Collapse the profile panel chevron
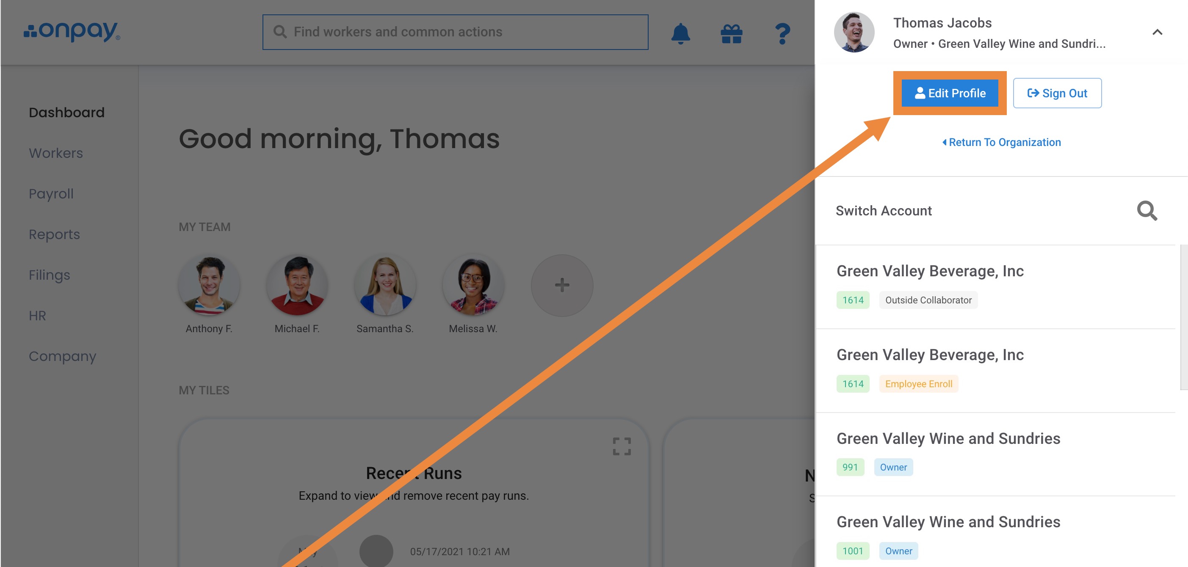Screen dimensions: 1188x567 click(1157, 32)
